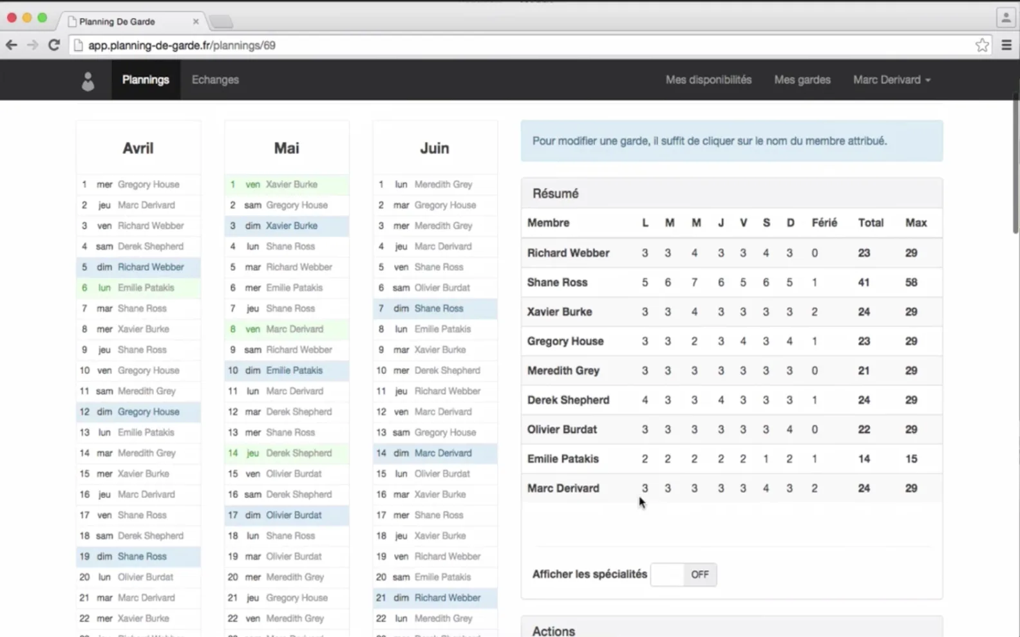Edit April 22 guard Xavier Burke
The height and width of the screenshot is (637, 1020).
pyautogui.click(x=143, y=618)
